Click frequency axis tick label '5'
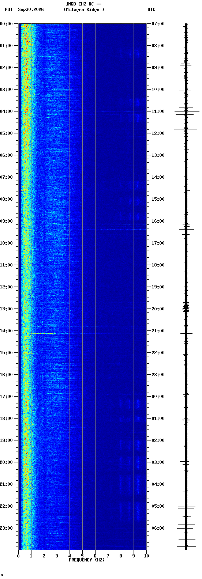The width and height of the screenshot is (202, 579). (x=82, y=556)
